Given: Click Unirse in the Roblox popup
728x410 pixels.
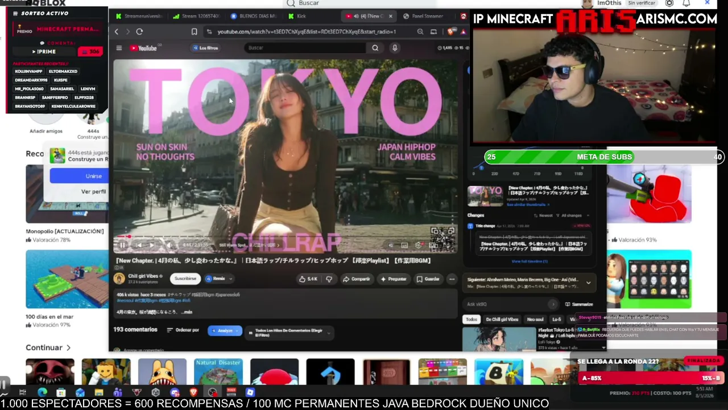Looking at the screenshot, I should [93, 176].
